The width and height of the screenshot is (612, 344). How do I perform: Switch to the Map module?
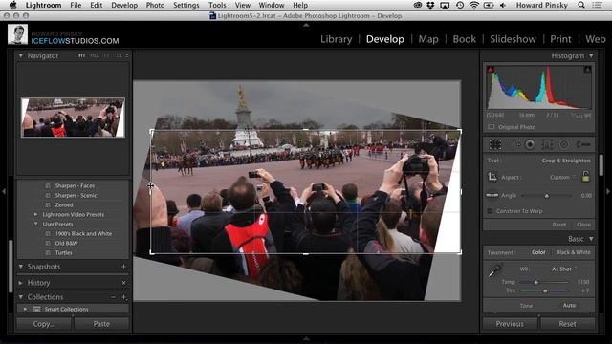click(x=428, y=39)
